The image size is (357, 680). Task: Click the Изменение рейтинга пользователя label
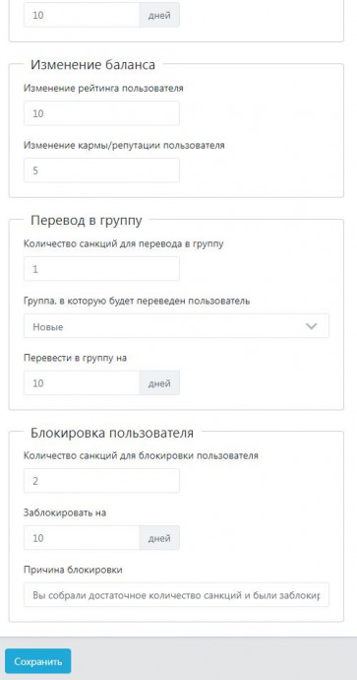pos(103,89)
